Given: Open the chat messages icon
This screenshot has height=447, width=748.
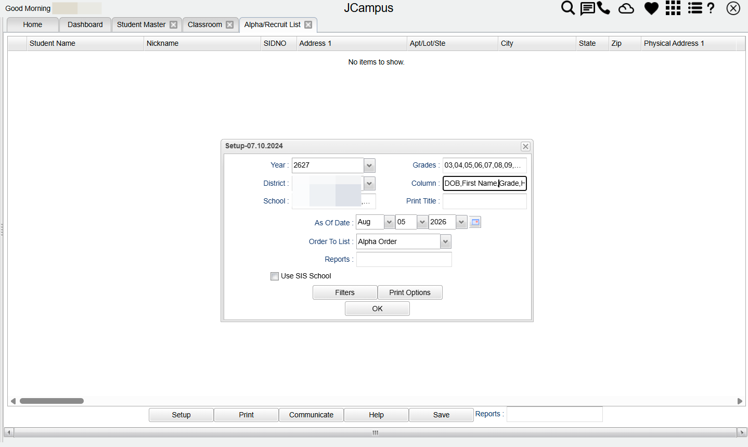Looking at the screenshot, I should point(587,9).
